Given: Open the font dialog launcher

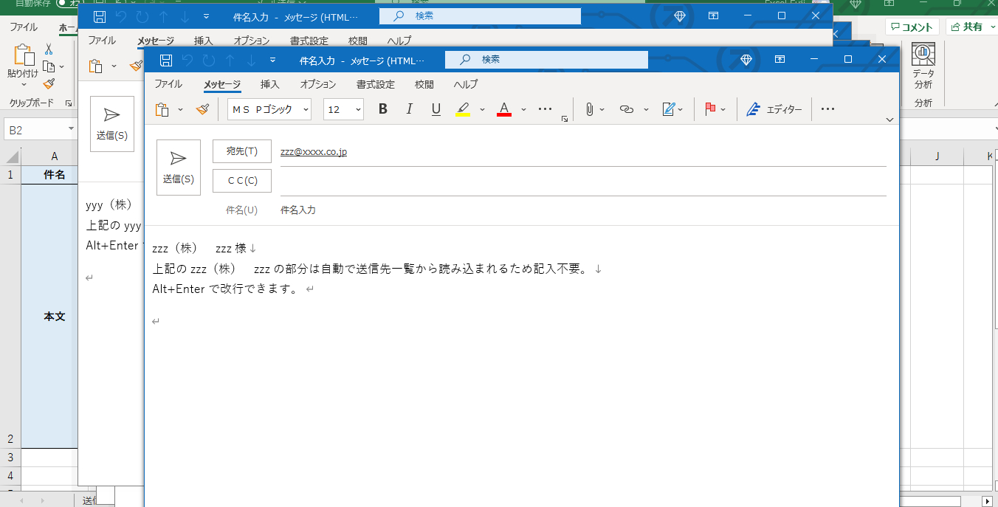Looking at the screenshot, I should click(x=565, y=118).
